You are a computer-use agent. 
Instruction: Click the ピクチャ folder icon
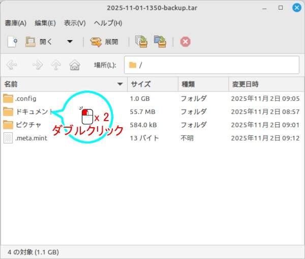click(8, 125)
